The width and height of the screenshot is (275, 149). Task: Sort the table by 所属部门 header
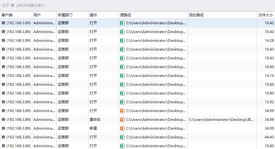[65, 15]
